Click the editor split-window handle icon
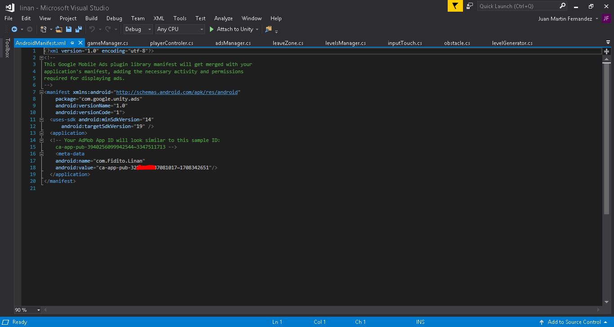Image resolution: width=614 pixels, height=327 pixels. [606, 51]
